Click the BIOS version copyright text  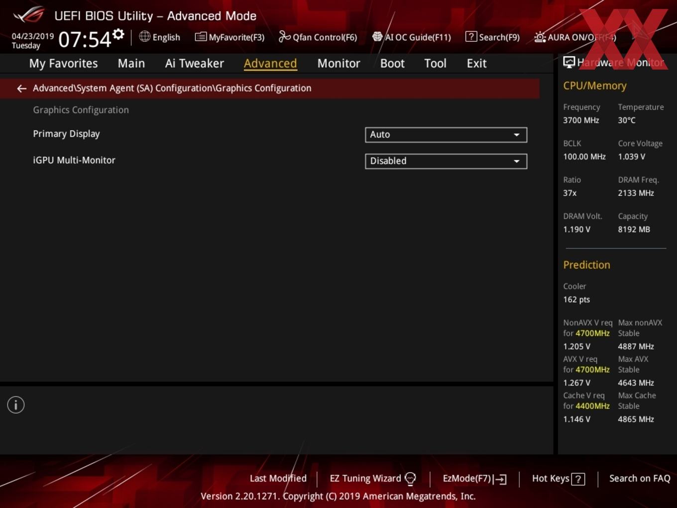point(338,496)
